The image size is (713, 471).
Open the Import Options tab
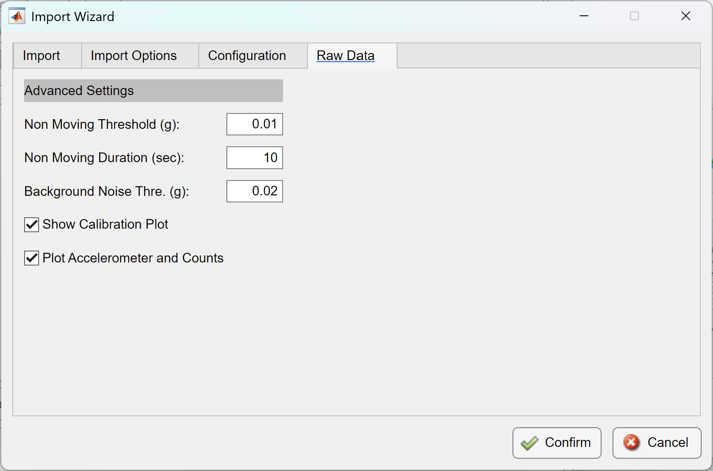click(133, 56)
